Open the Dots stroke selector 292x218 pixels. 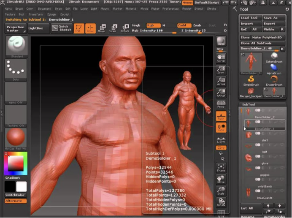pyautogui.click(x=16, y=70)
